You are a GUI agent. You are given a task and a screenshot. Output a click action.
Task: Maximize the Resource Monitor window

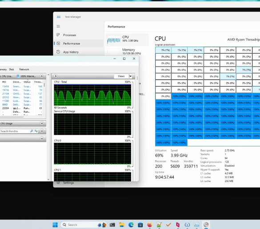pos(124,59)
